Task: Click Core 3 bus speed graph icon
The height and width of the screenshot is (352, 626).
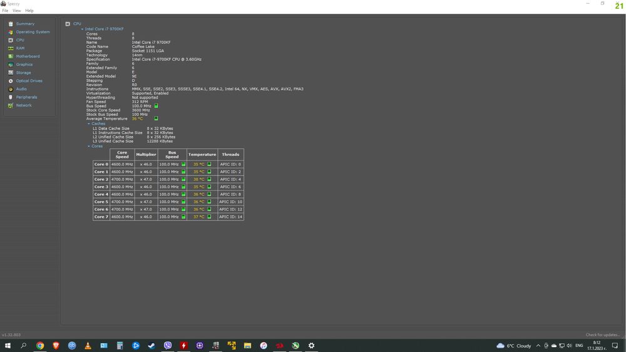Action: (x=183, y=187)
